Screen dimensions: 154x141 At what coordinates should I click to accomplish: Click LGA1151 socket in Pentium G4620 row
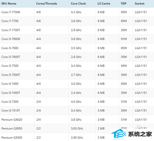pos(141,120)
